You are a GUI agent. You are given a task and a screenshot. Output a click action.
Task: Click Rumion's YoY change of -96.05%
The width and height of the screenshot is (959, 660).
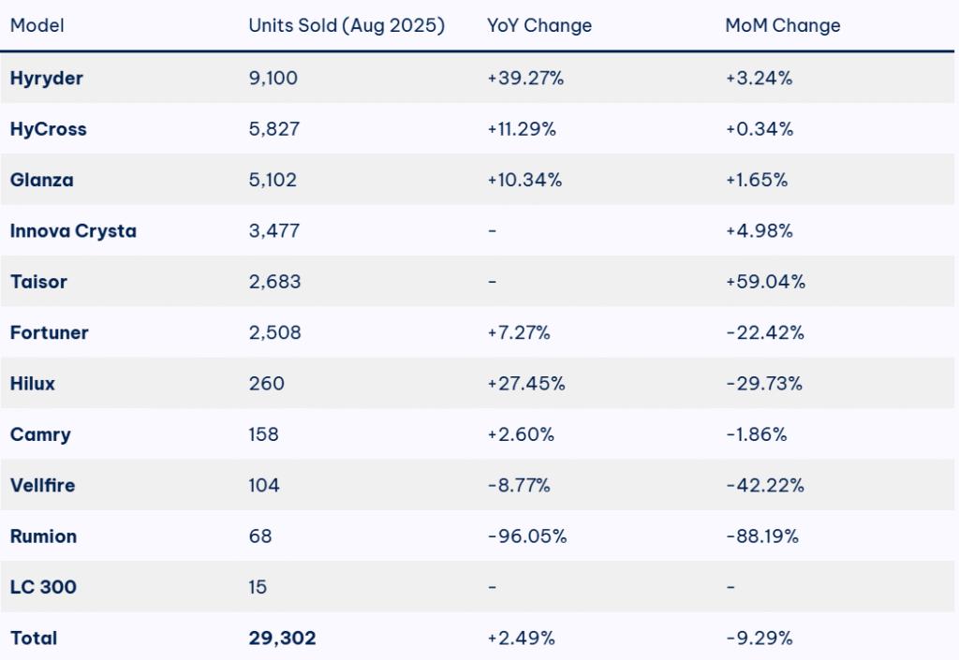tap(526, 536)
